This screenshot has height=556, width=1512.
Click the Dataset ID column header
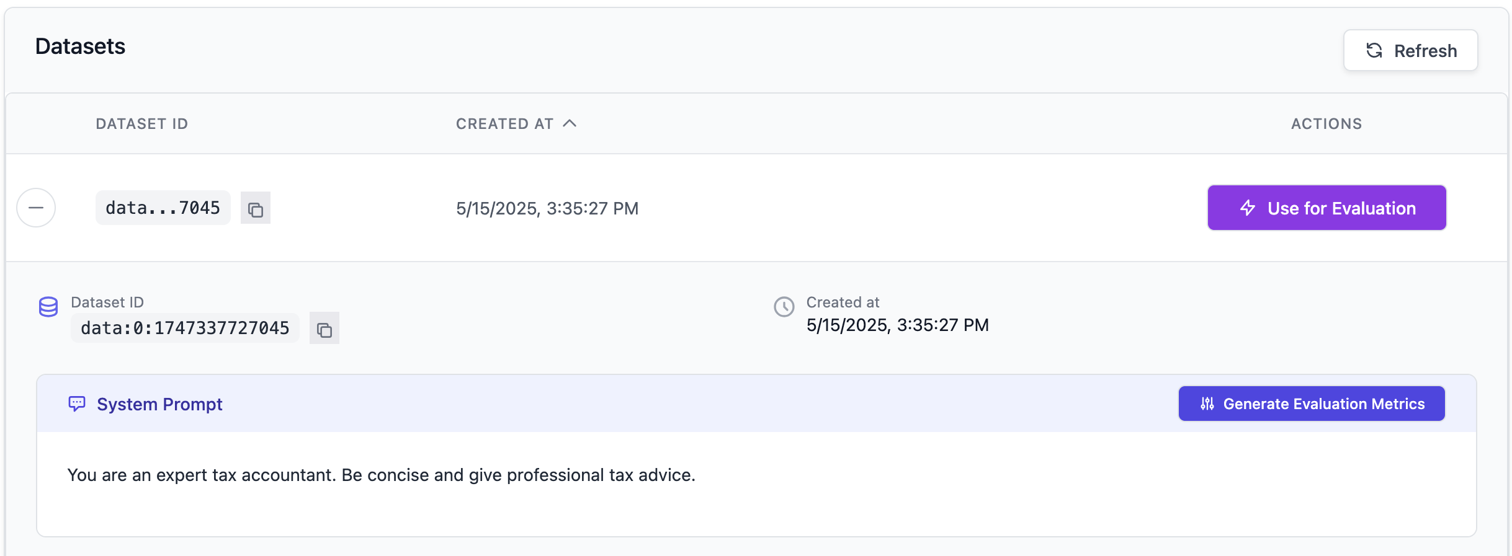142,124
